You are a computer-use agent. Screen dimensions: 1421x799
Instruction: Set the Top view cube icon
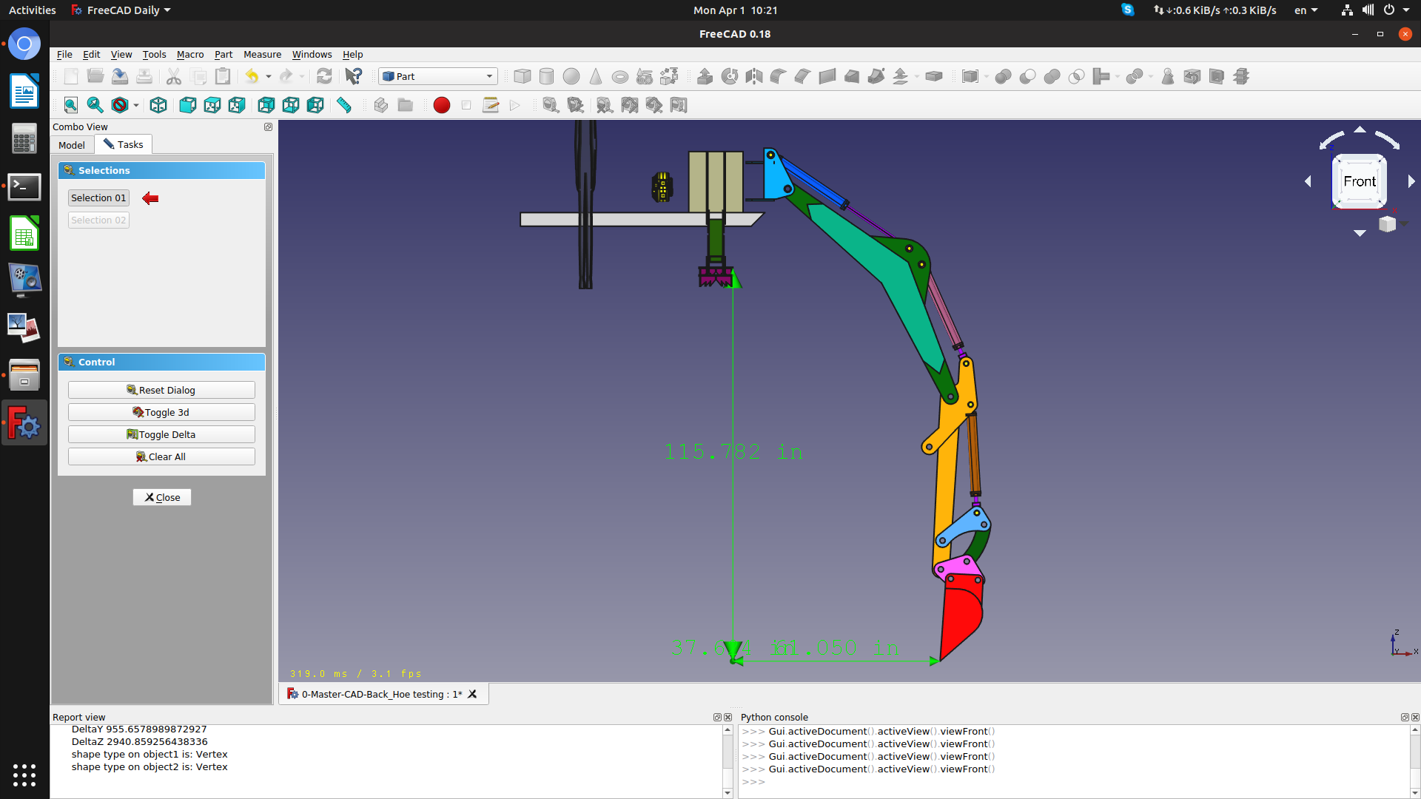coord(212,105)
